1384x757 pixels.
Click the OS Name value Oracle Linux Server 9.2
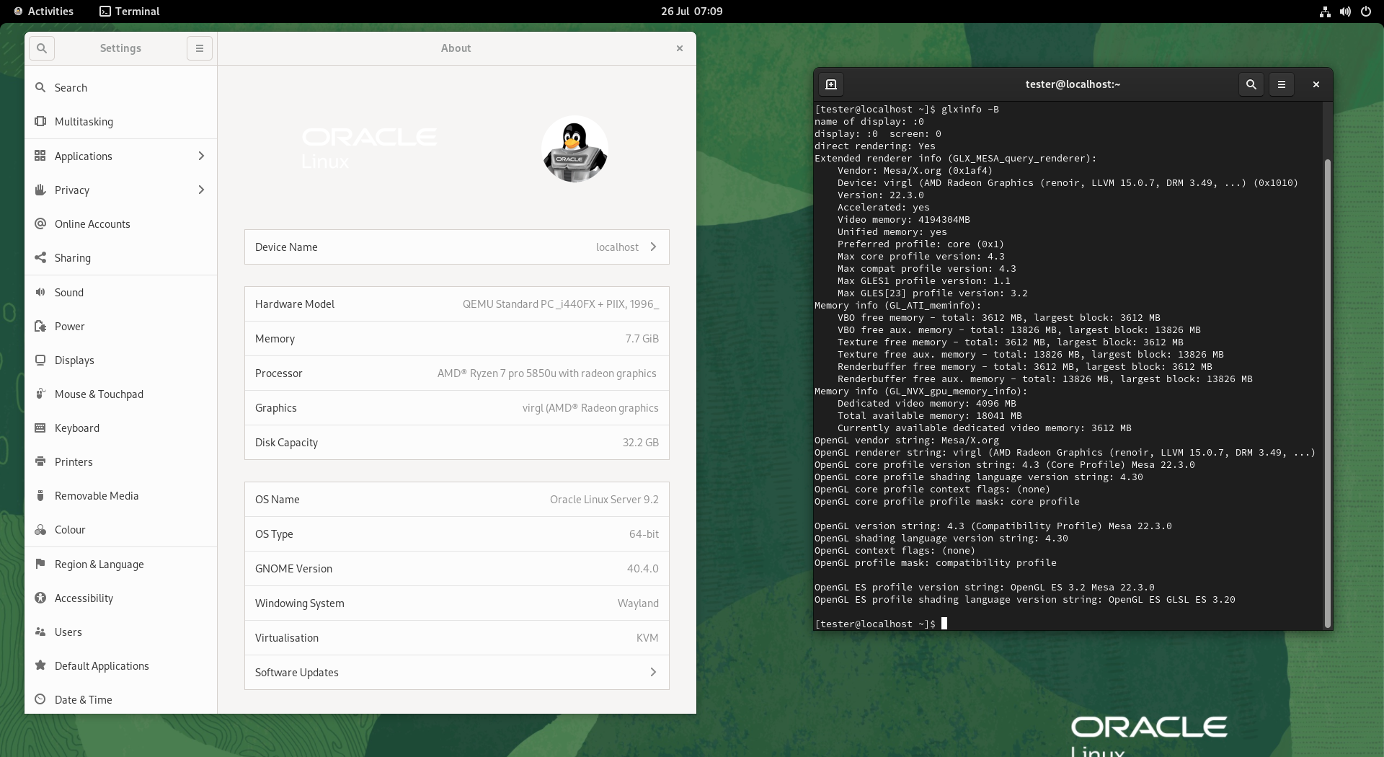(604, 500)
